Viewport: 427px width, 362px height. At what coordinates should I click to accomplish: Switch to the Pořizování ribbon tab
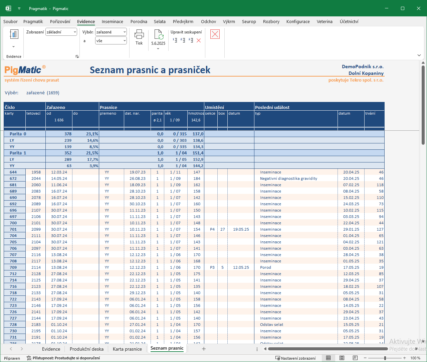(60, 21)
